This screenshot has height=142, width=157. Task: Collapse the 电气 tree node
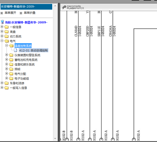(x=2, y=41)
